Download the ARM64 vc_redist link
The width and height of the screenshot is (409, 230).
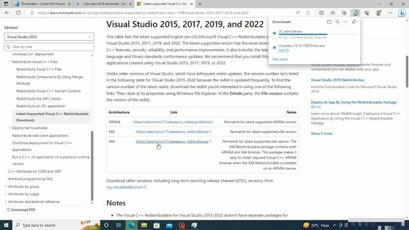(x=173, y=122)
